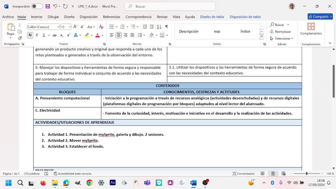
Task: Clear all formatting from selection
Action: click(x=101, y=27)
